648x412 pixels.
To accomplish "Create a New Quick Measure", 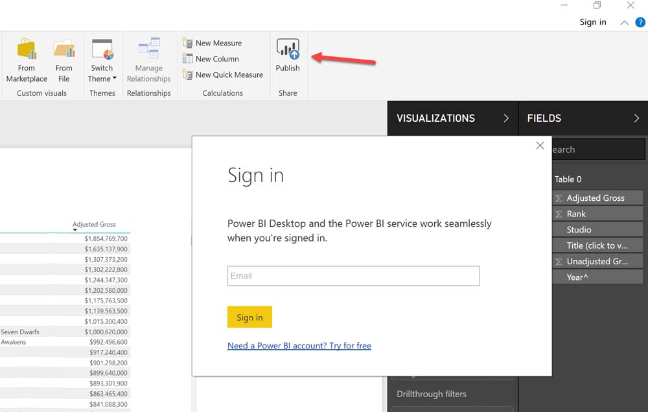I will coord(223,74).
